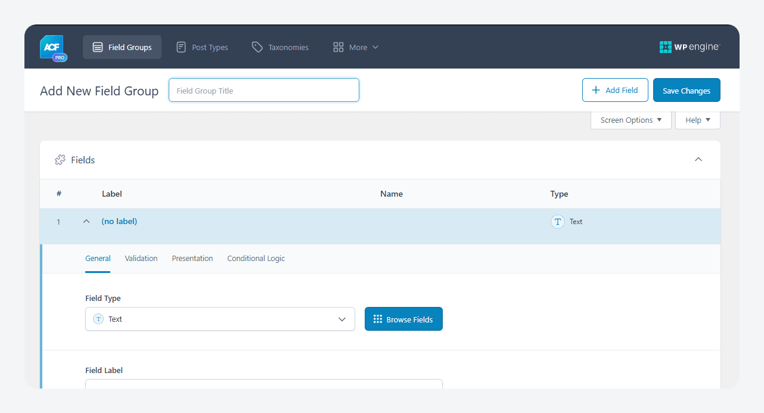Click the Field Group Title input box

click(264, 90)
